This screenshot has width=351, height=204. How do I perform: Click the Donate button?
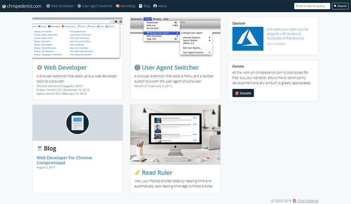point(243,93)
